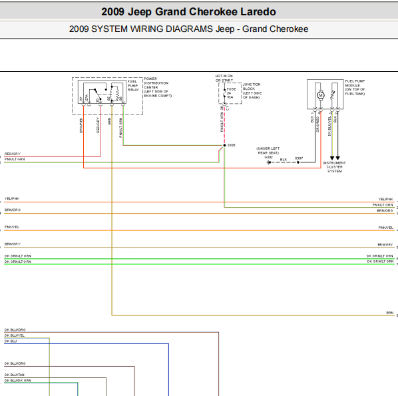The width and height of the screenshot is (398, 396).
Task: Click the vertical 'PNK/LT GRN' label below the relay
Action: [120, 128]
